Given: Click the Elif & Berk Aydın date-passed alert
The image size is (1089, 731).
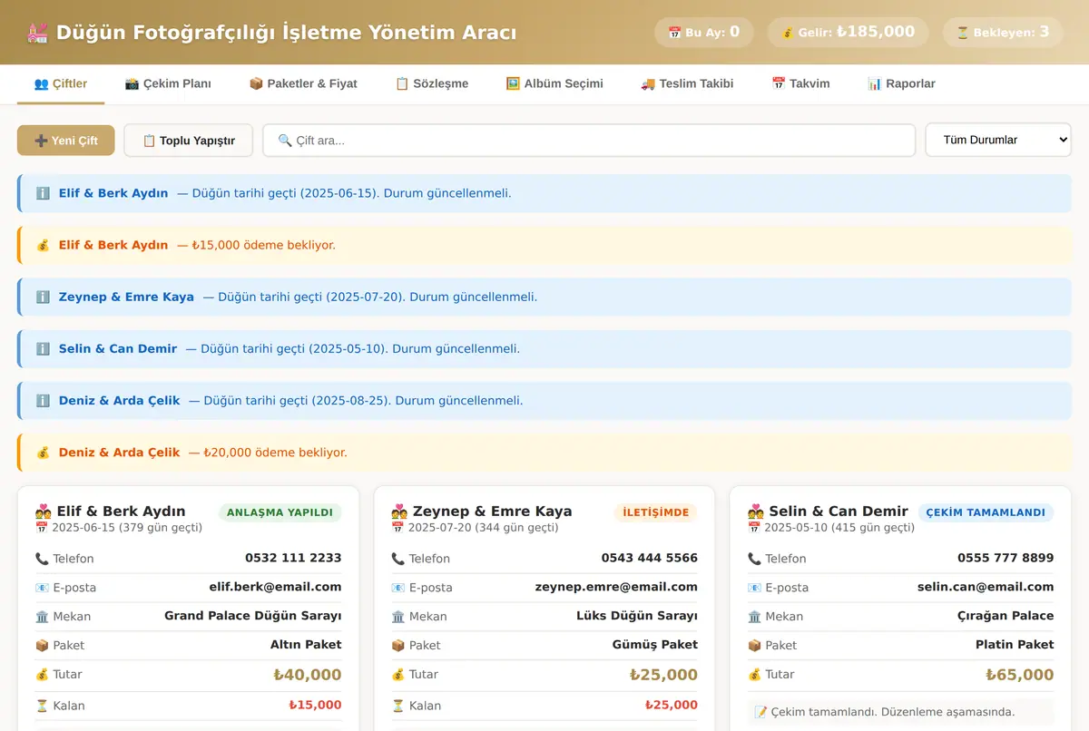Looking at the screenshot, I should 544,193.
